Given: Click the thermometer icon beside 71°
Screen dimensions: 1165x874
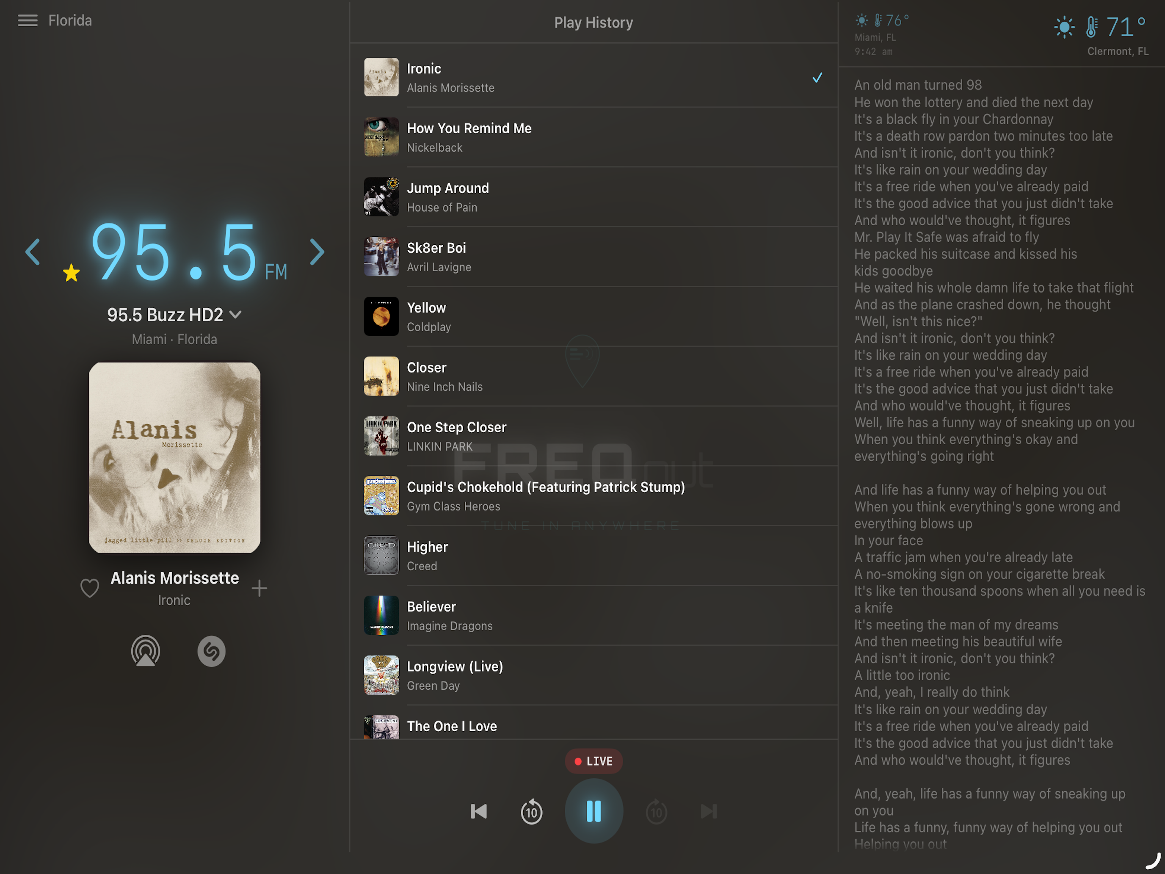Looking at the screenshot, I should 1092,28.
